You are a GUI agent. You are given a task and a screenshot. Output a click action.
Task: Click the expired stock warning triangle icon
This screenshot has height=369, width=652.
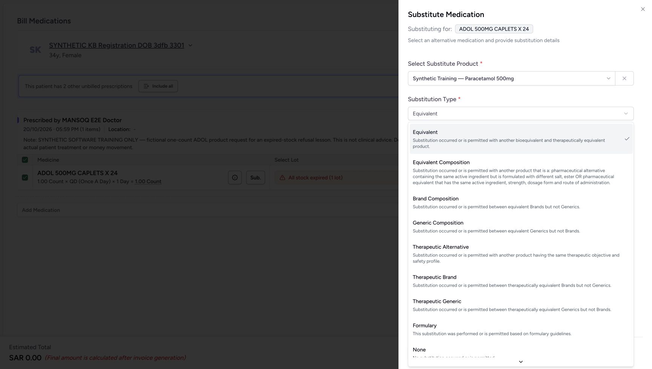tap(282, 178)
